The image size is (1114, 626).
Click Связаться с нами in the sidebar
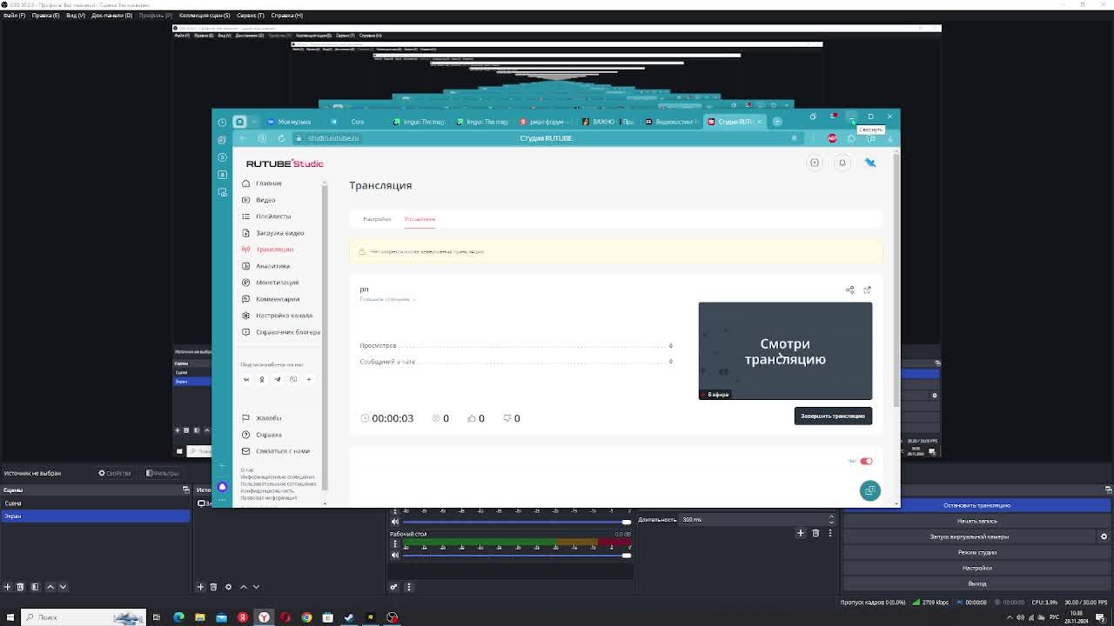point(275,451)
